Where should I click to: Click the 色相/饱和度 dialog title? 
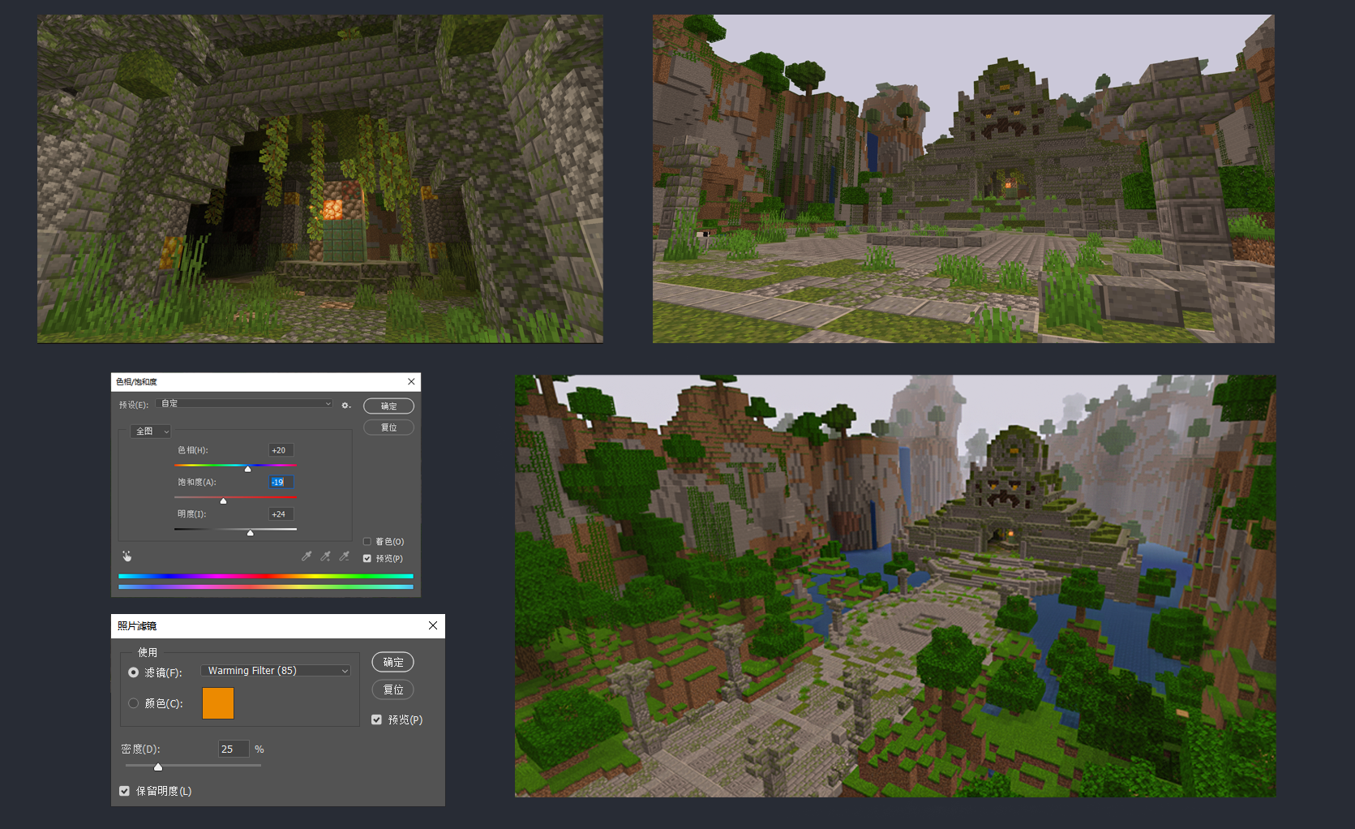point(136,381)
